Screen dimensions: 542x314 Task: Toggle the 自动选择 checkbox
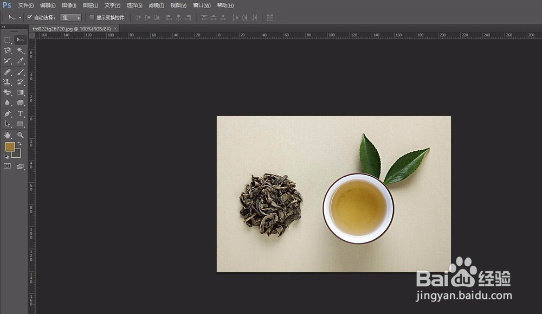(x=30, y=17)
